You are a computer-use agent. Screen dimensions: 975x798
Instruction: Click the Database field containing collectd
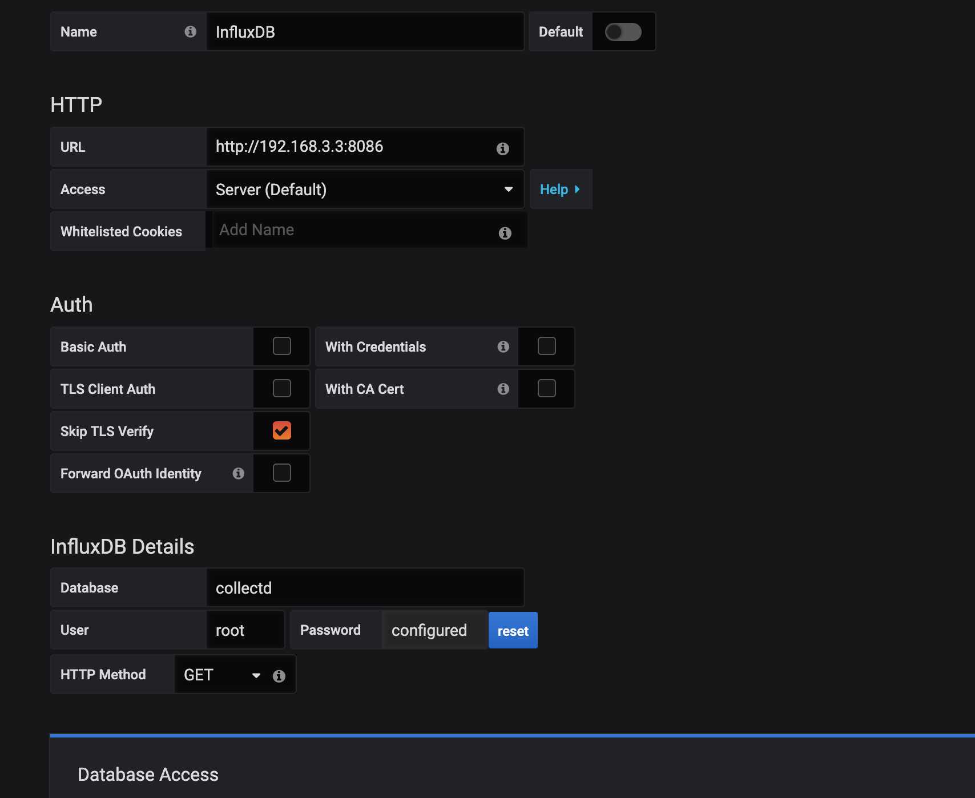[365, 588]
